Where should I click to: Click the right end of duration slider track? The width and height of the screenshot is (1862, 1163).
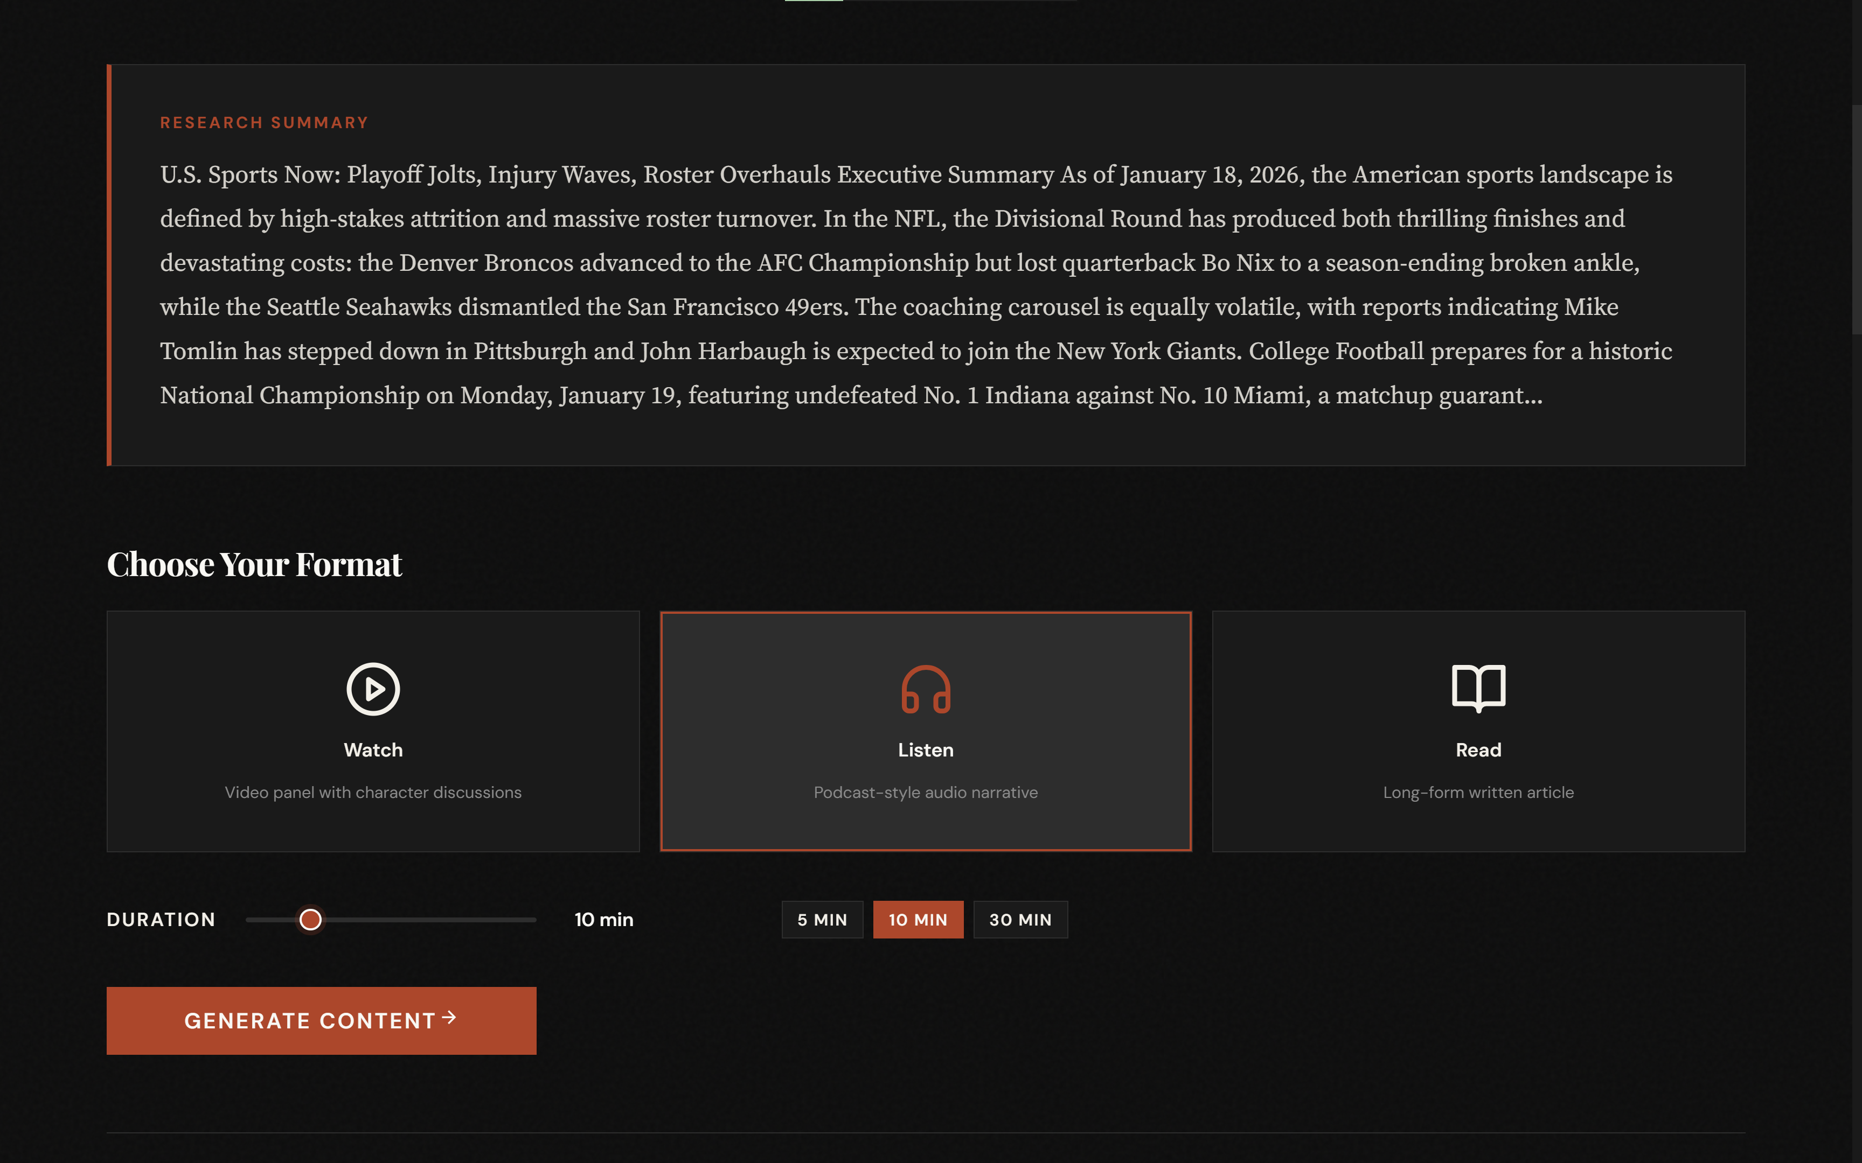point(531,919)
